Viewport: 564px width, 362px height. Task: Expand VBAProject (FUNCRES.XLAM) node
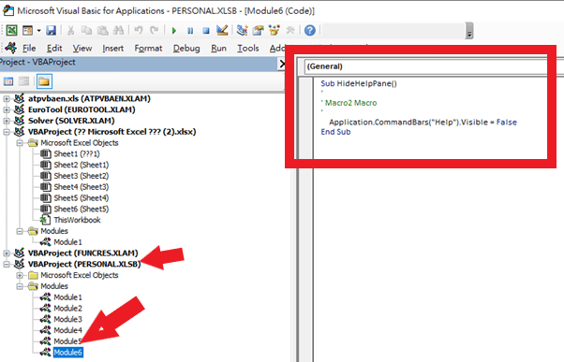tap(7, 253)
